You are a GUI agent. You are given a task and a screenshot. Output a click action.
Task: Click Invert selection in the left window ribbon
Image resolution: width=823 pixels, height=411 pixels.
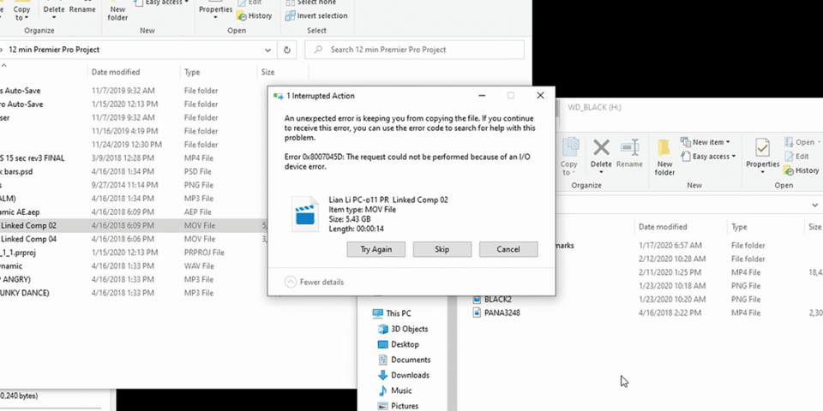pyautogui.click(x=321, y=15)
